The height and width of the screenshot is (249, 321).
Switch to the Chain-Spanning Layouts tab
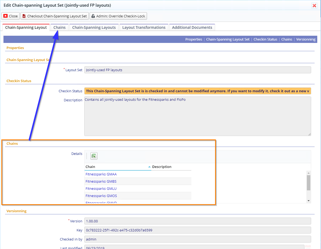click(x=94, y=27)
